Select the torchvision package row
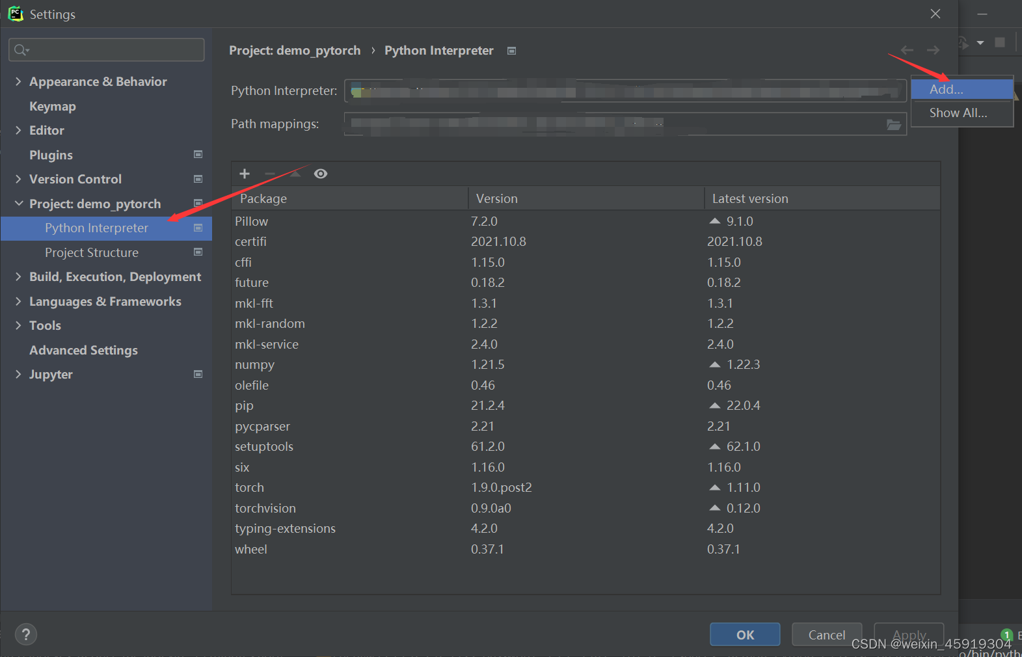 586,508
